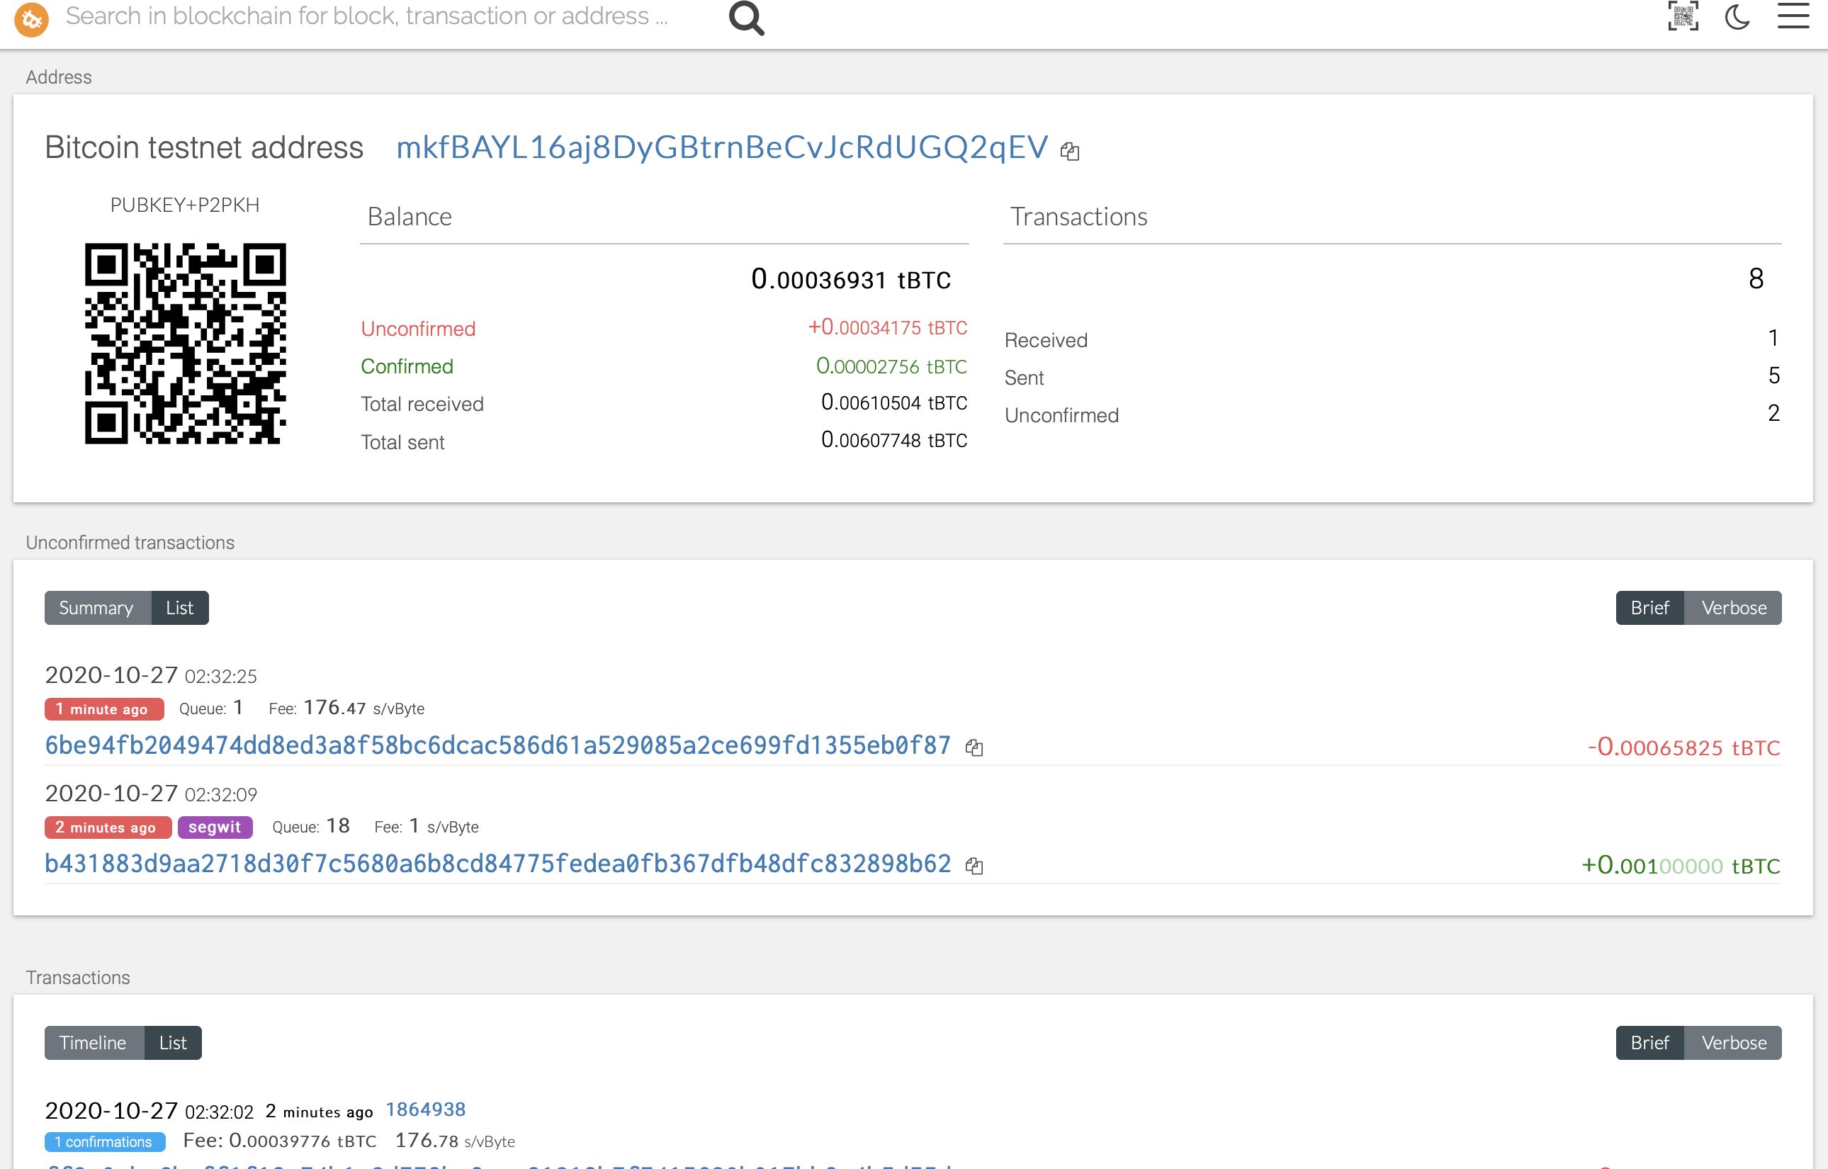
Task: Choose List view in Transactions section
Action: click(172, 1043)
